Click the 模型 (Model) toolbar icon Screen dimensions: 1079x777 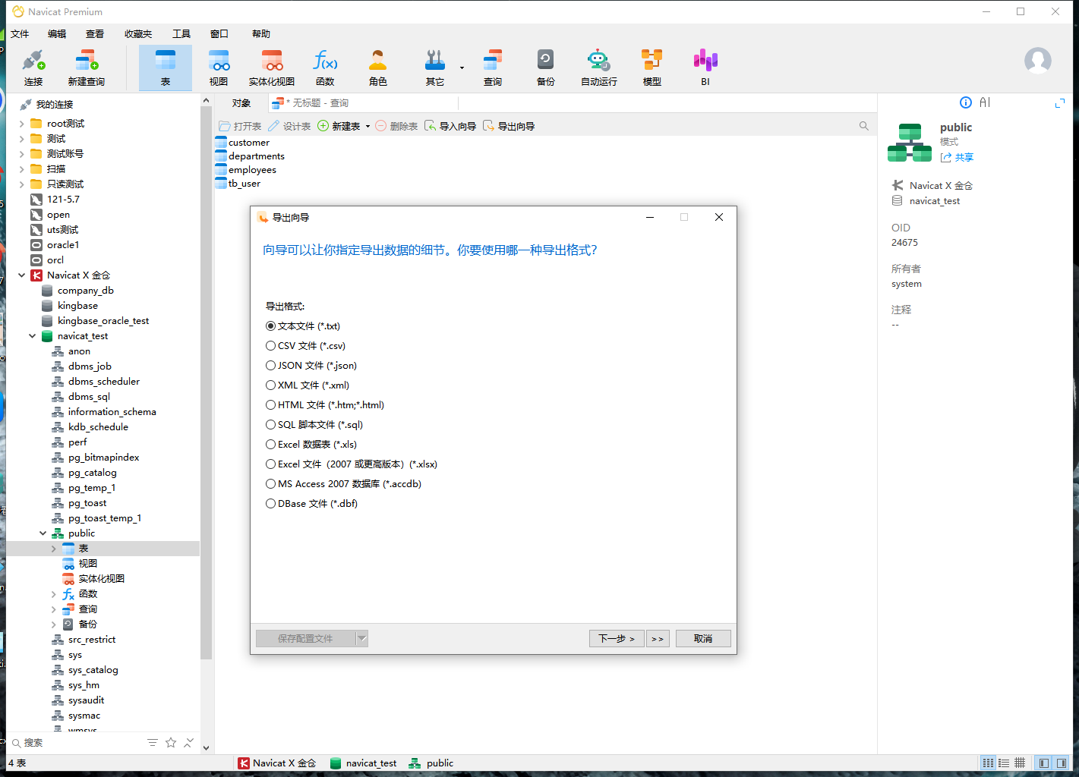pyautogui.click(x=652, y=68)
